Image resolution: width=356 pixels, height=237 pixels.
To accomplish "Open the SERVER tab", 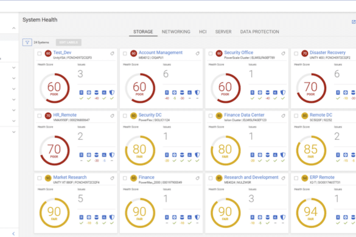I will pos(223,32).
